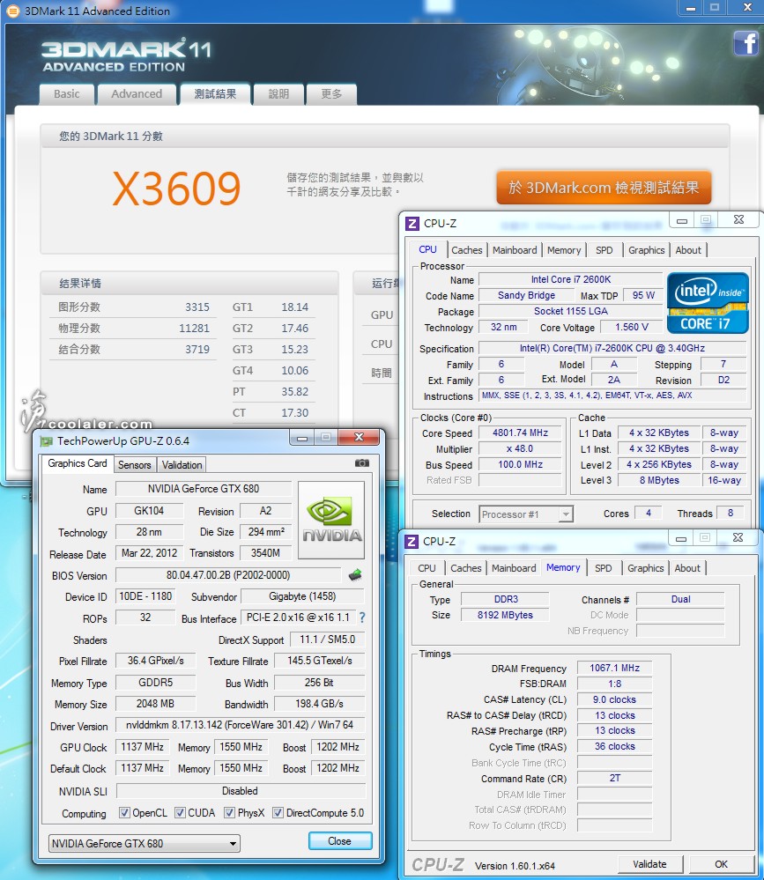Open Graphics tab in upper CPU-Z window
The image size is (764, 880).
(x=646, y=250)
